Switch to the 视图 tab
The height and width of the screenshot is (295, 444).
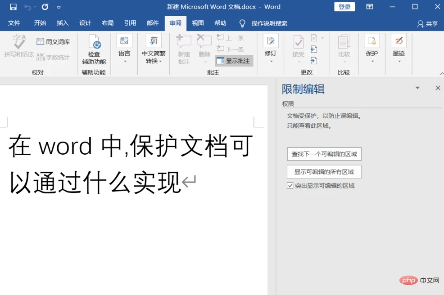click(x=198, y=23)
